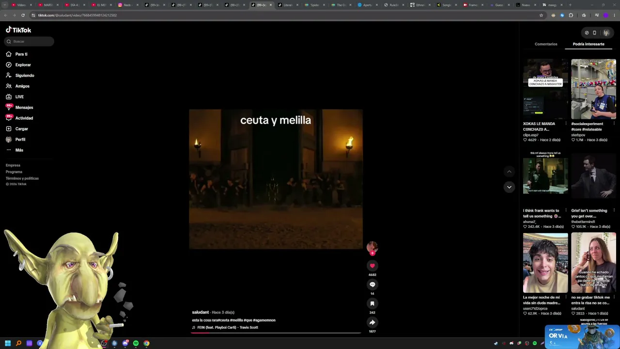Open the Explorar compass icon
This screenshot has width=620, height=349.
[9, 65]
